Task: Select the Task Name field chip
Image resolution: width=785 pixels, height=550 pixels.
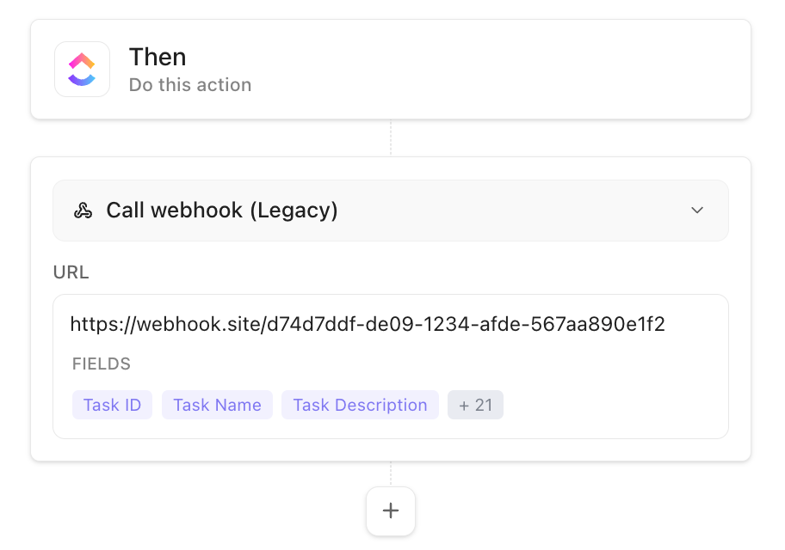Action: pyautogui.click(x=217, y=405)
